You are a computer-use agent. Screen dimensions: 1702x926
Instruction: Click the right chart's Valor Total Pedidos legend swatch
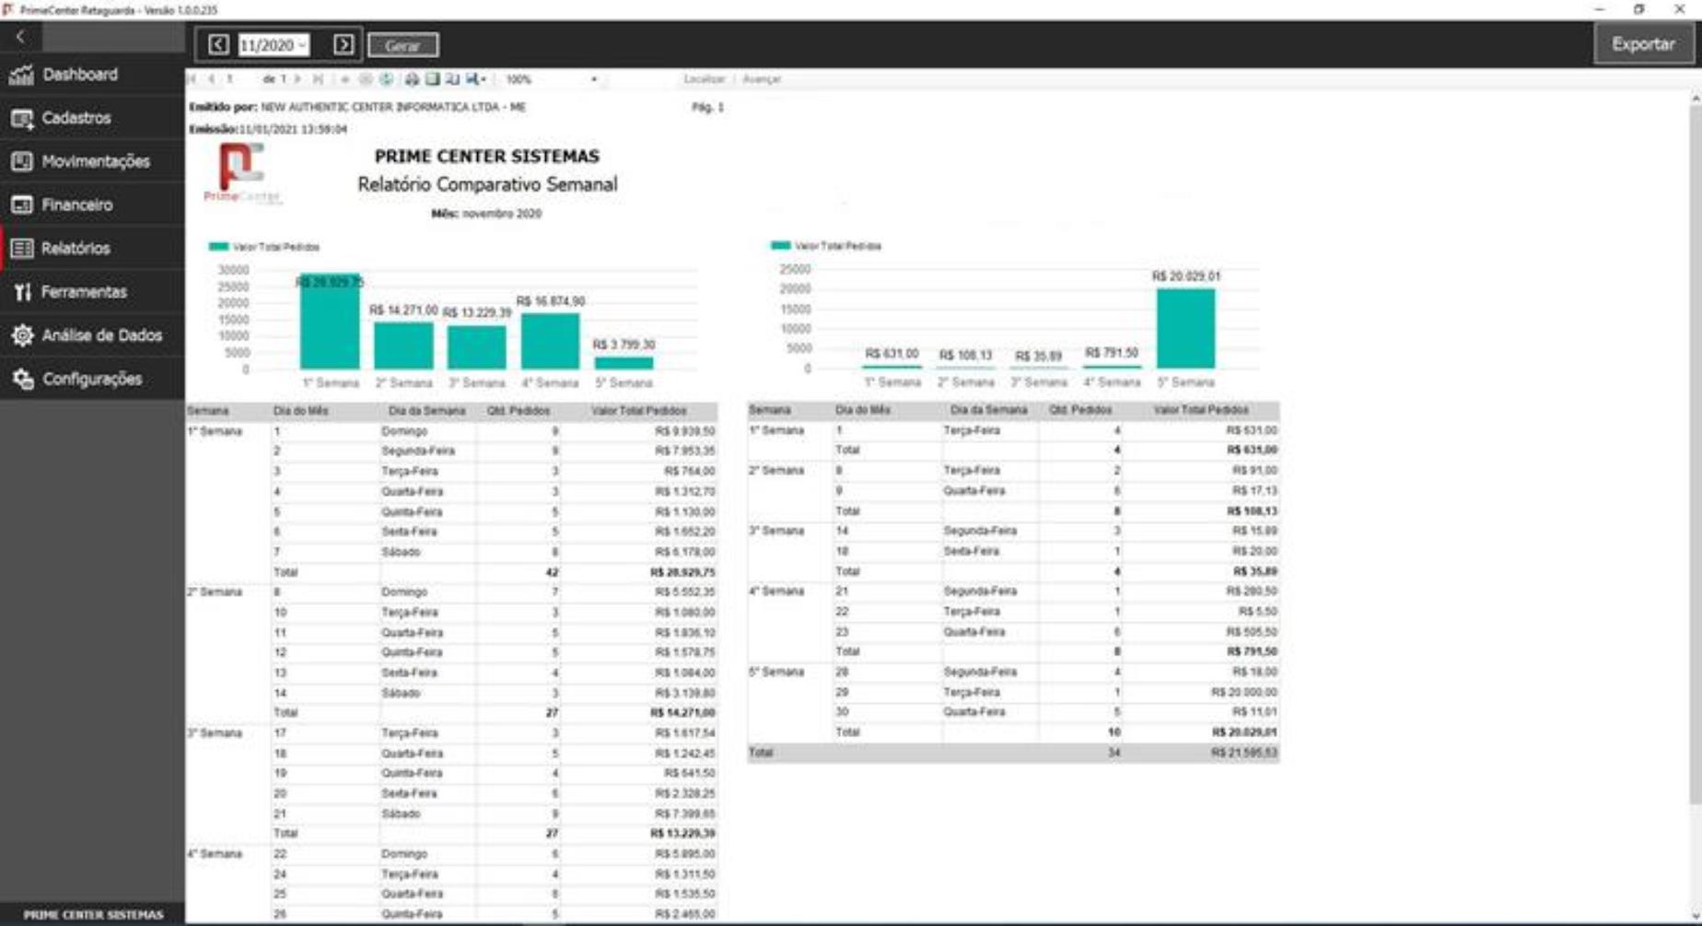(780, 245)
